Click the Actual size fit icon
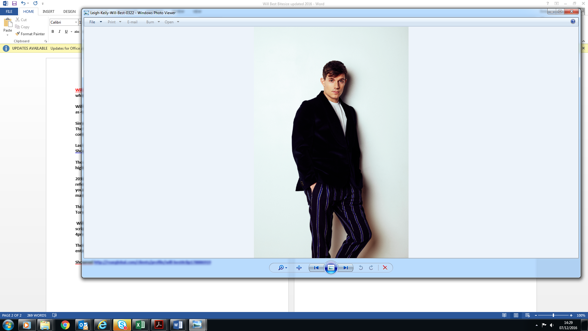The image size is (588, 331). (299, 268)
